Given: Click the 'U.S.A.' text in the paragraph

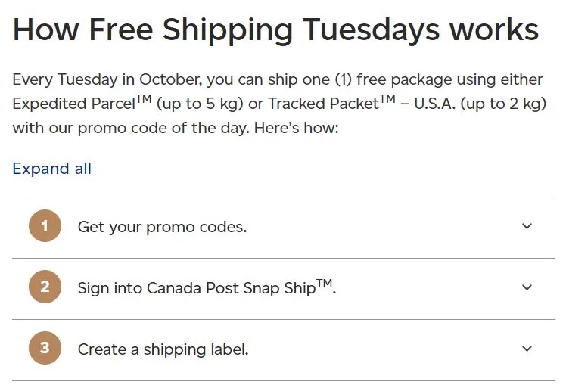Looking at the screenshot, I should pos(434,104).
